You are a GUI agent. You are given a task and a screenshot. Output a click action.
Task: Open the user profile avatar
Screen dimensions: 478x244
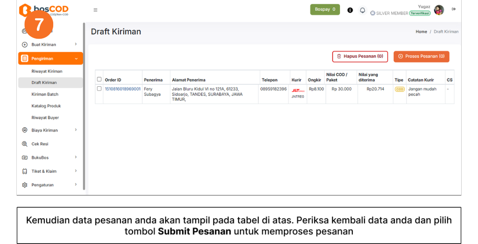[x=439, y=10]
